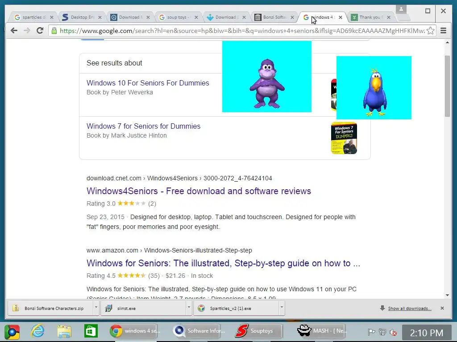Click the vertical scrollbar thumb
The width and height of the screenshot is (457, 342).
point(447,86)
